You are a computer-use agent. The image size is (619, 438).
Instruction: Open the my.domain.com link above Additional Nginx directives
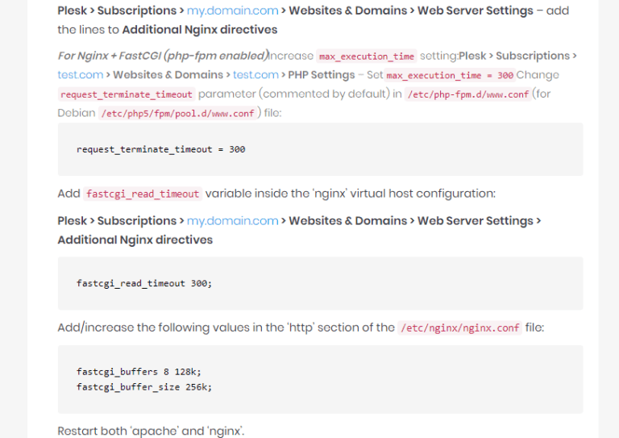tap(233, 221)
